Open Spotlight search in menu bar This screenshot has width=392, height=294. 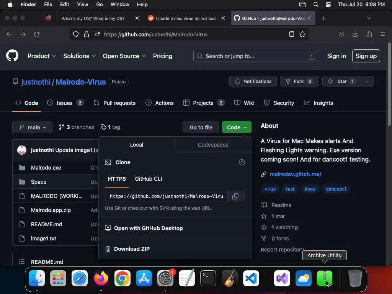[316, 5]
